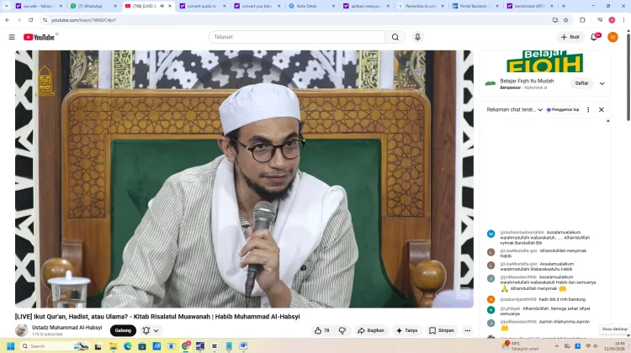Go to the YouTube home logo
The height and width of the screenshot is (353, 631).
click(39, 37)
